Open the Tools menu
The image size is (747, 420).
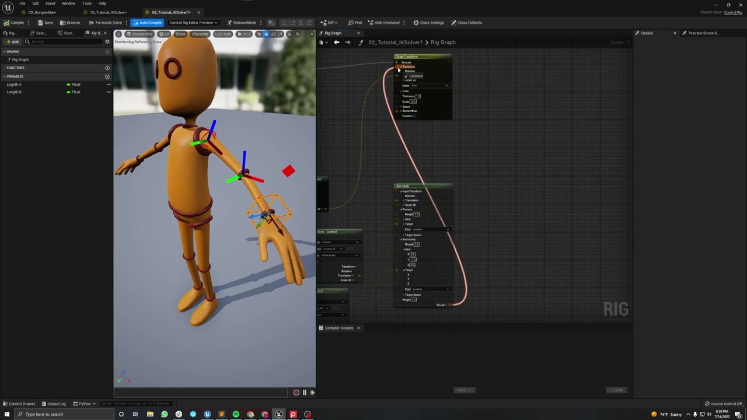86,3
